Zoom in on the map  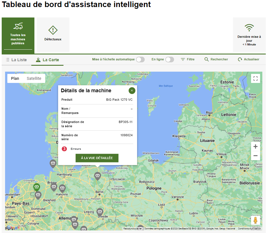point(255,147)
